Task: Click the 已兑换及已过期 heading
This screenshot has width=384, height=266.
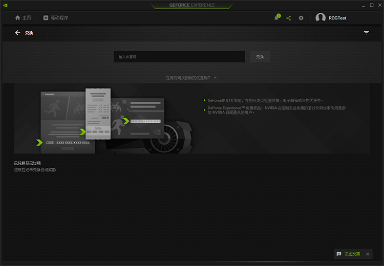Action: [x=27, y=163]
